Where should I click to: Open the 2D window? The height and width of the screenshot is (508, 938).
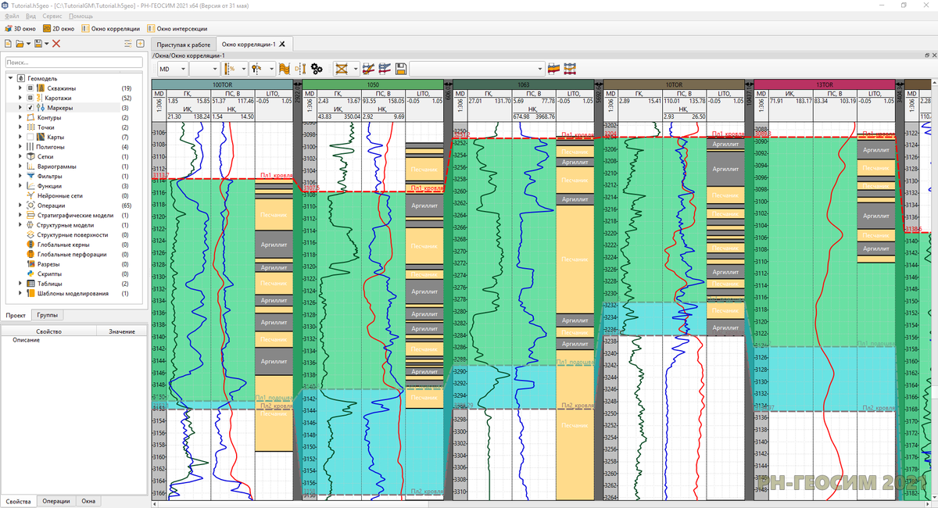click(x=58, y=28)
